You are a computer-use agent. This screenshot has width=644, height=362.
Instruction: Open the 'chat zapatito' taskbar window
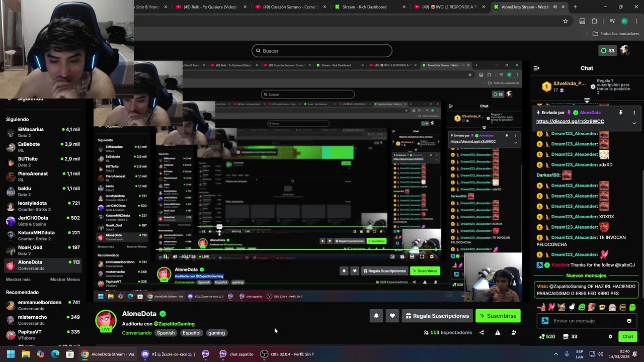tap(236, 354)
